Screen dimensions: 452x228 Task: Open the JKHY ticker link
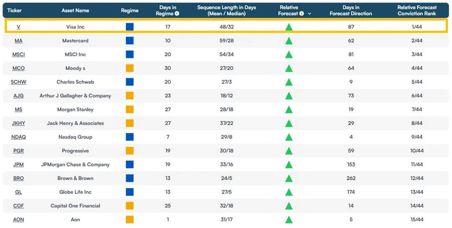point(18,123)
